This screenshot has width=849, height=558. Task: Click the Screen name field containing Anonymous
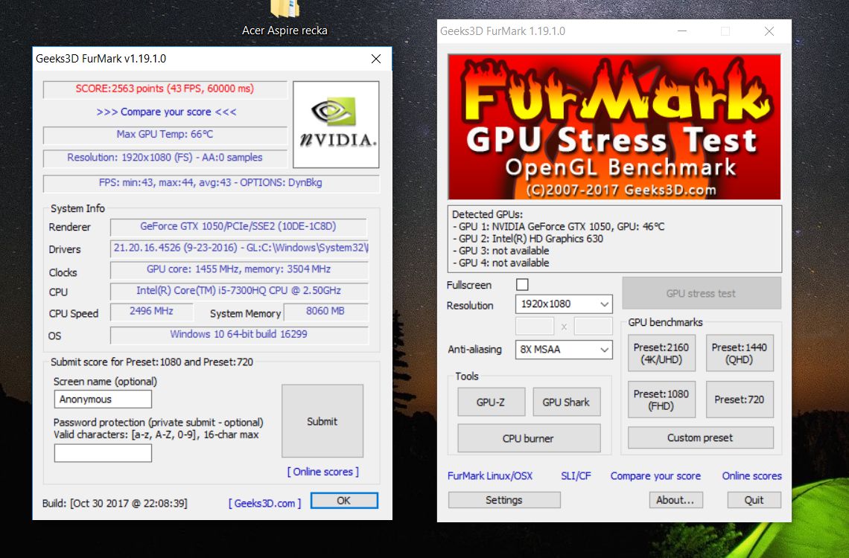pos(103,399)
